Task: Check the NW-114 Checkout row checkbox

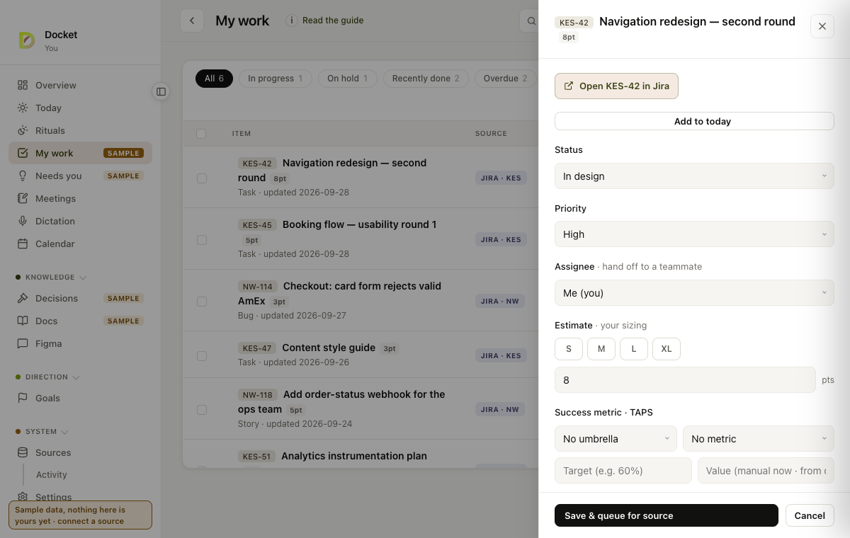Action: (x=202, y=301)
